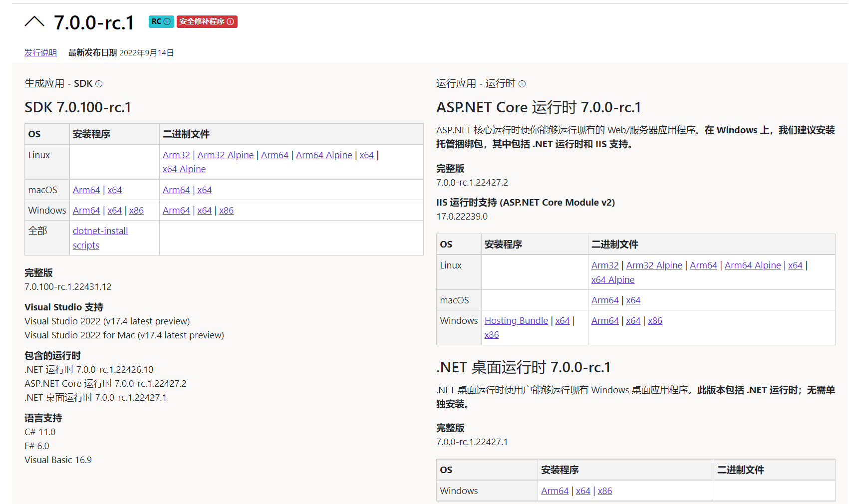Image resolution: width=849 pixels, height=504 pixels.
Task: Click the F# 6.0 language entry
Action: (37, 446)
